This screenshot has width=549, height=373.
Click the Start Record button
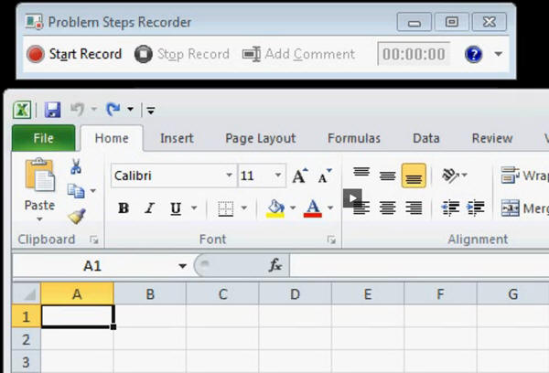click(x=75, y=54)
